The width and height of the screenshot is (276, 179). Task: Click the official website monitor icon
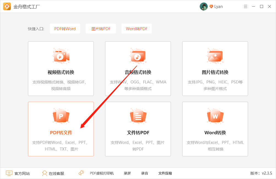coord(9,173)
